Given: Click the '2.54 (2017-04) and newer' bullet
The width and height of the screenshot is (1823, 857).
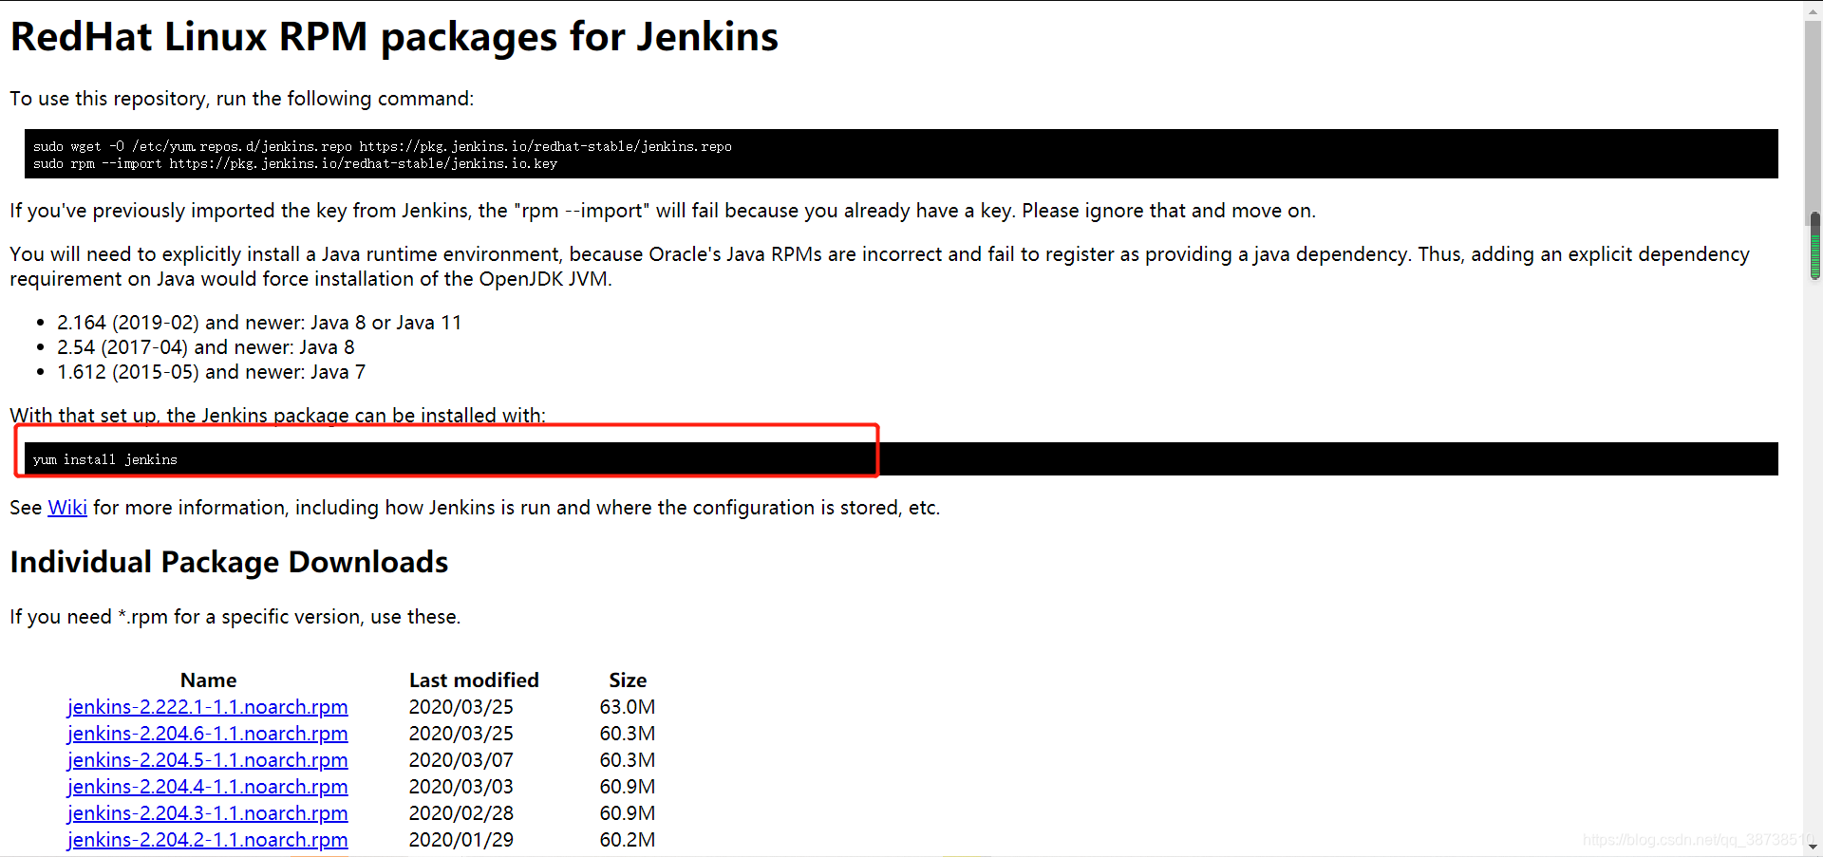Looking at the screenshot, I should click(x=206, y=347).
